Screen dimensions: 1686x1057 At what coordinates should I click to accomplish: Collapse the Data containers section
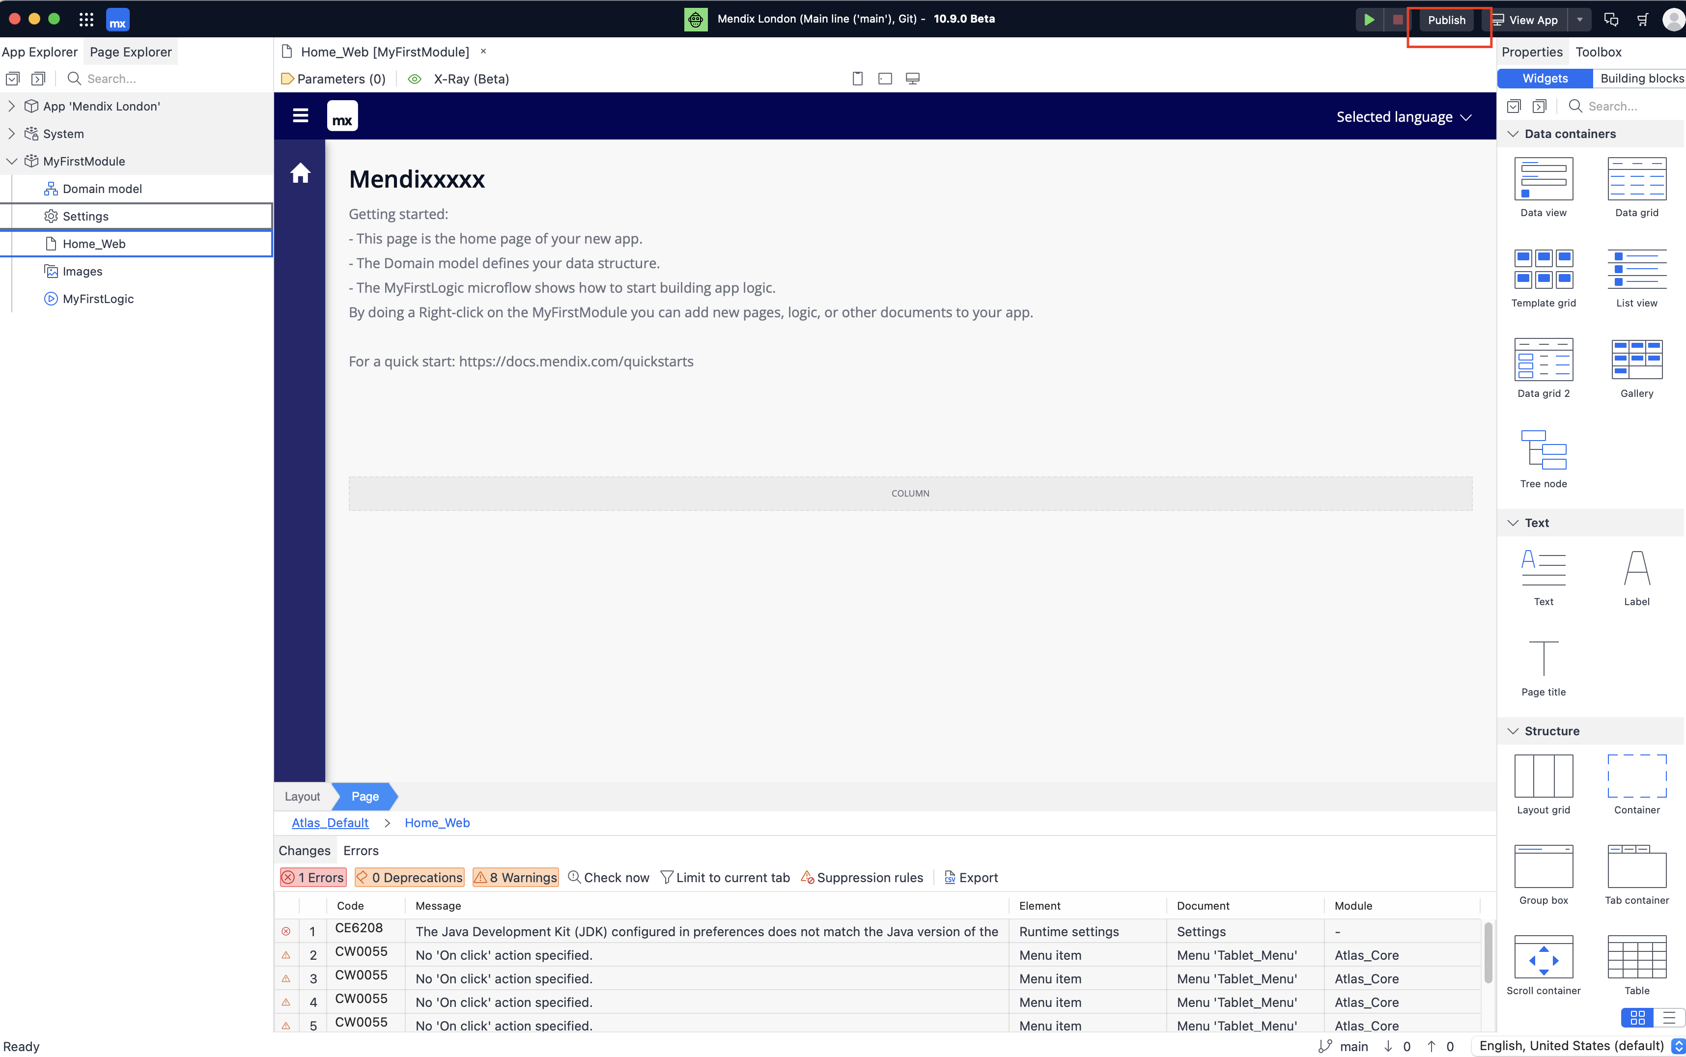[1514, 134]
